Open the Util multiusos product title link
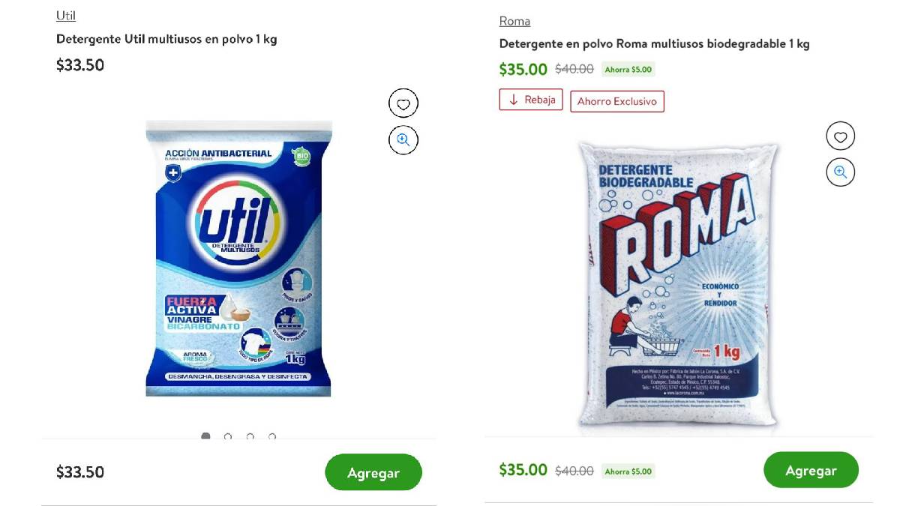The height and width of the screenshot is (506, 900). pyautogui.click(x=165, y=39)
